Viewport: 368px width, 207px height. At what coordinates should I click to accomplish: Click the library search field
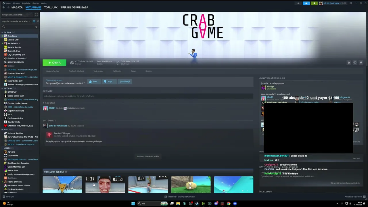click(18, 27)
